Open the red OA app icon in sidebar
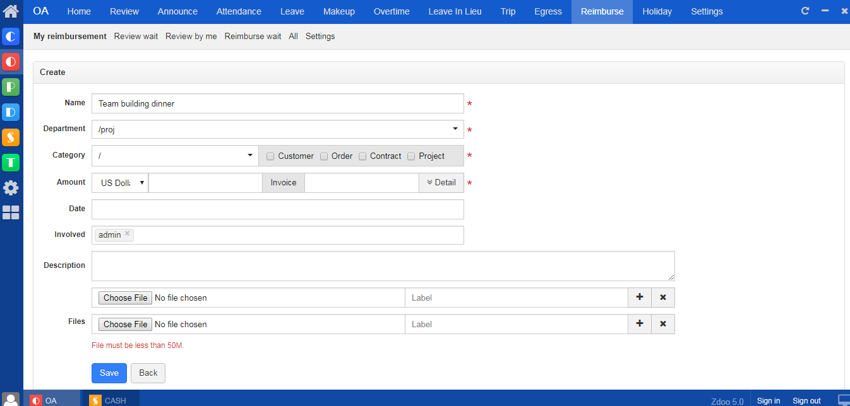The image size is (850, 406). [11, 62]
